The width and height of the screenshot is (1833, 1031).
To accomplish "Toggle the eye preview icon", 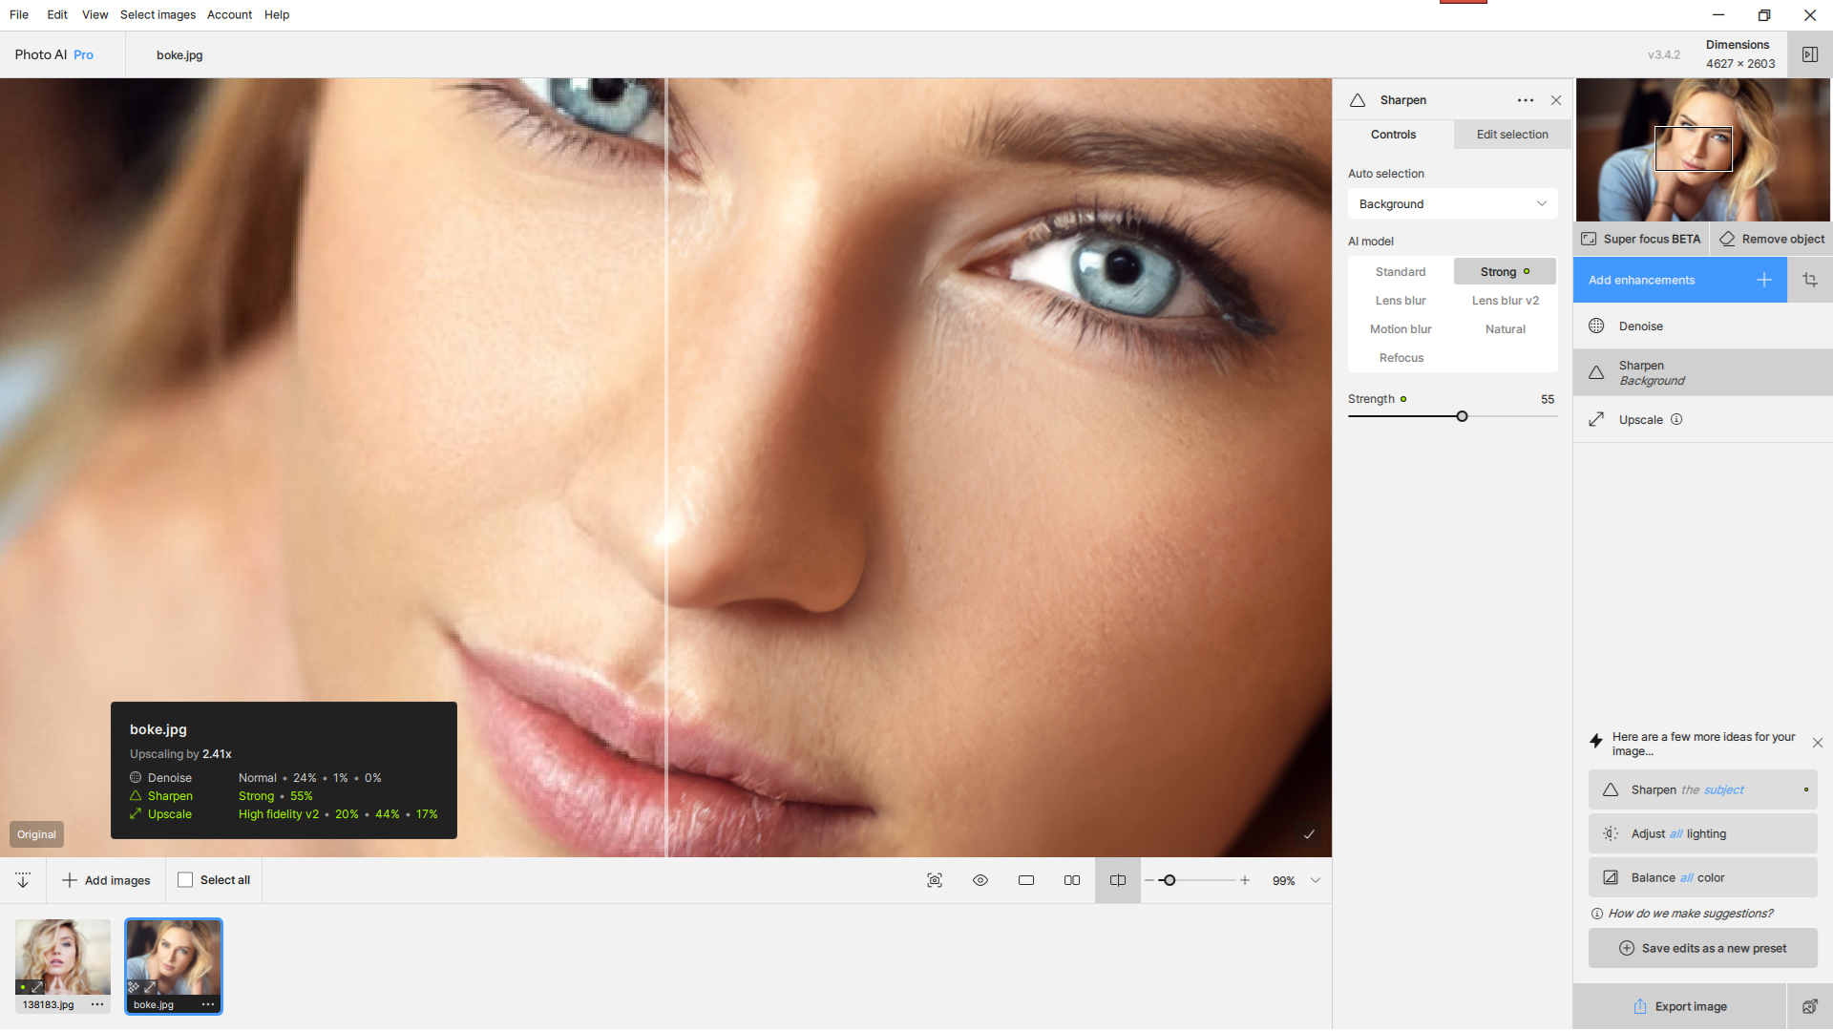I will [x=980, y=880].
